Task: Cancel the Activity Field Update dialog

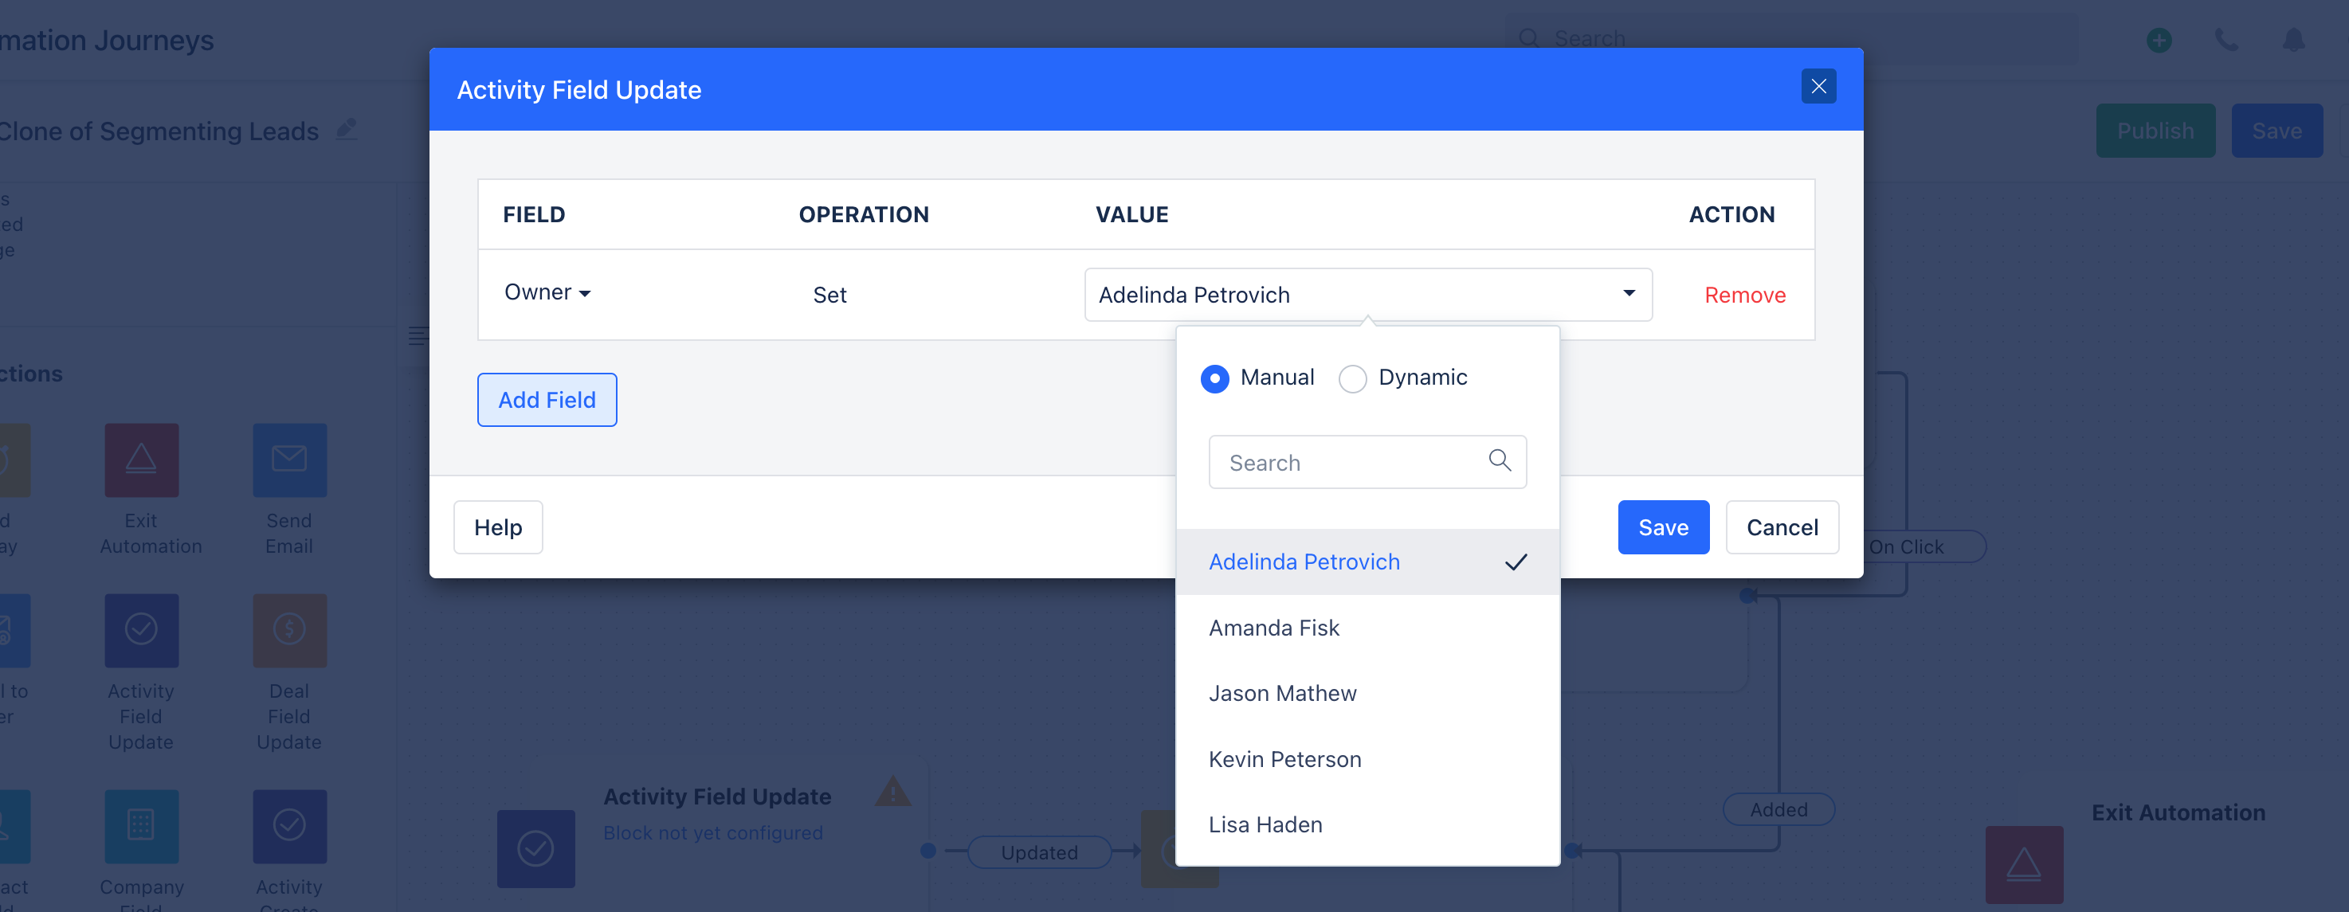Action: point(1782,527)
